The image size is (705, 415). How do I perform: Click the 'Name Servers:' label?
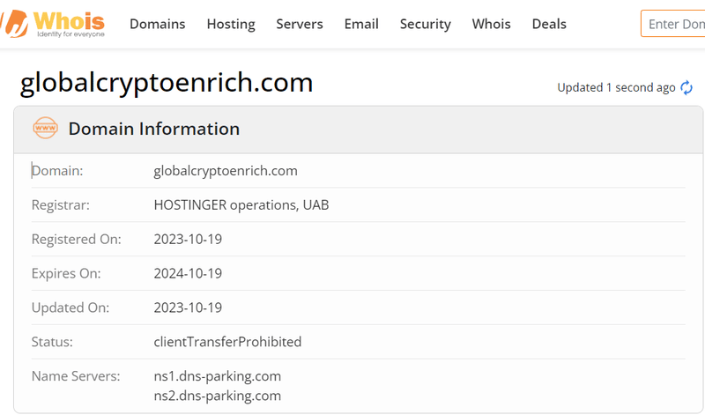pos(76,376)
